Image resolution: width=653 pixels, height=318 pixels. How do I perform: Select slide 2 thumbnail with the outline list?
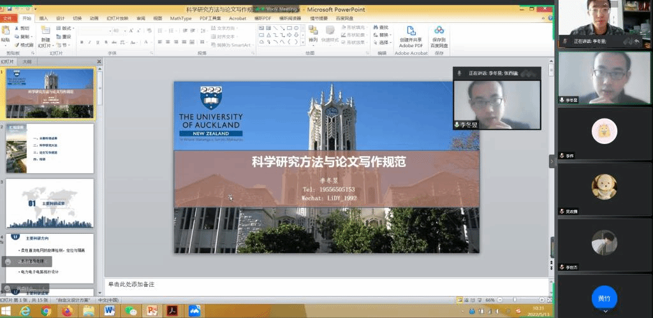[50, 148]
